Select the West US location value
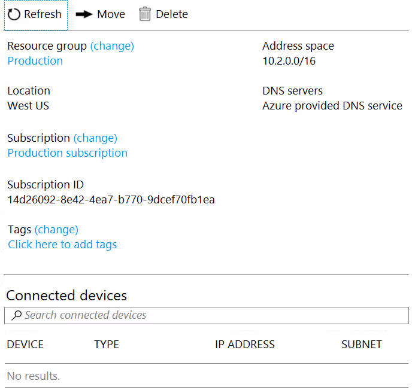This screenshot has width=412, height=390. 28,106
